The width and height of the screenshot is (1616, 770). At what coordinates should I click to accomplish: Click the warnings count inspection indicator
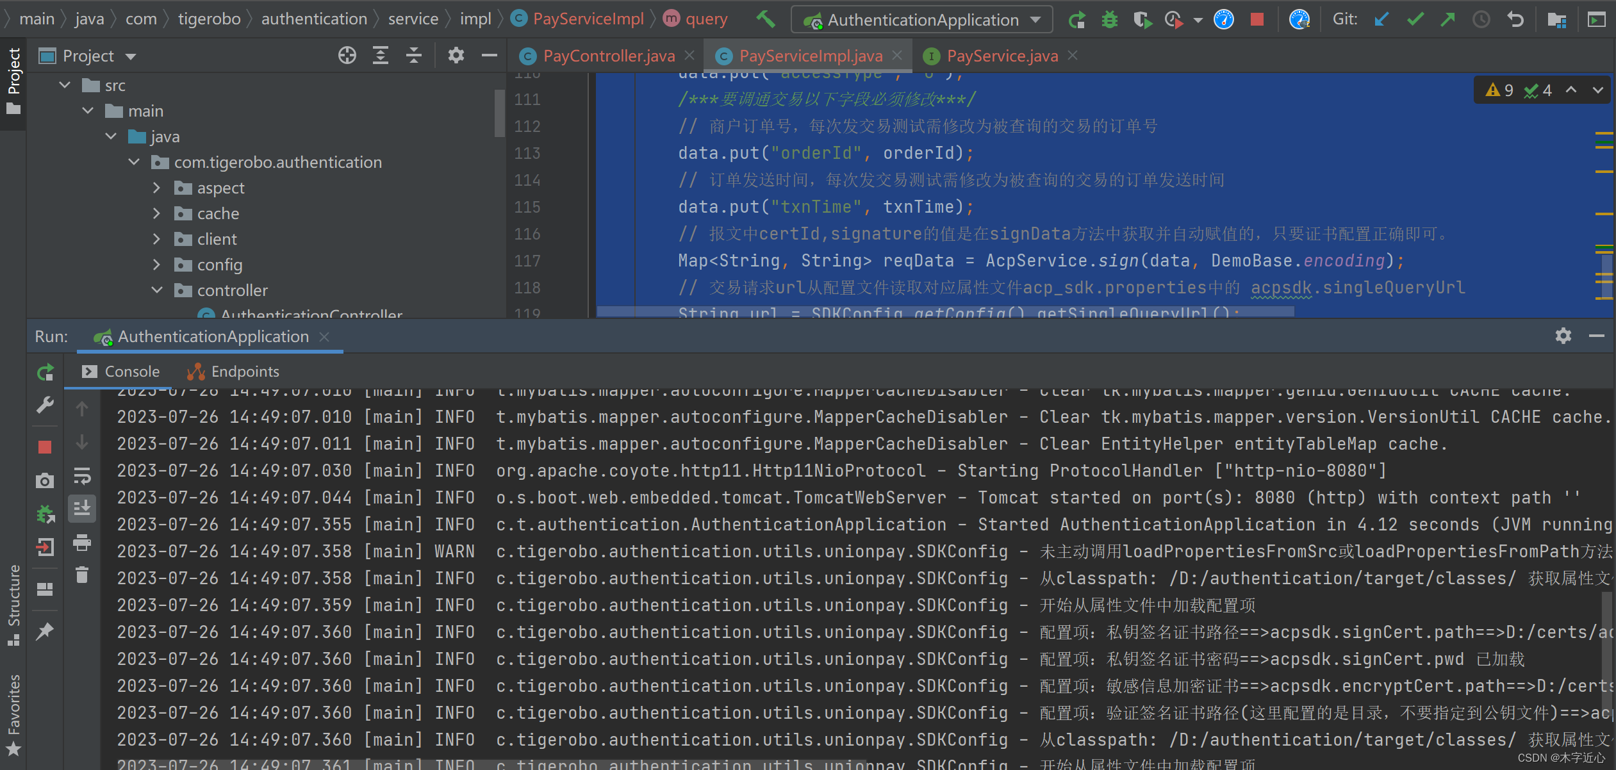(1500, 90)
